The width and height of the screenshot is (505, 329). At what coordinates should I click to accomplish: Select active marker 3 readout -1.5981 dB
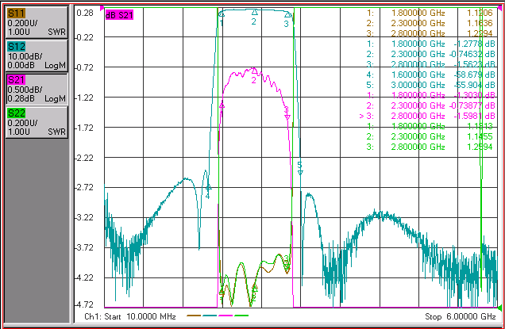[427, 116]
